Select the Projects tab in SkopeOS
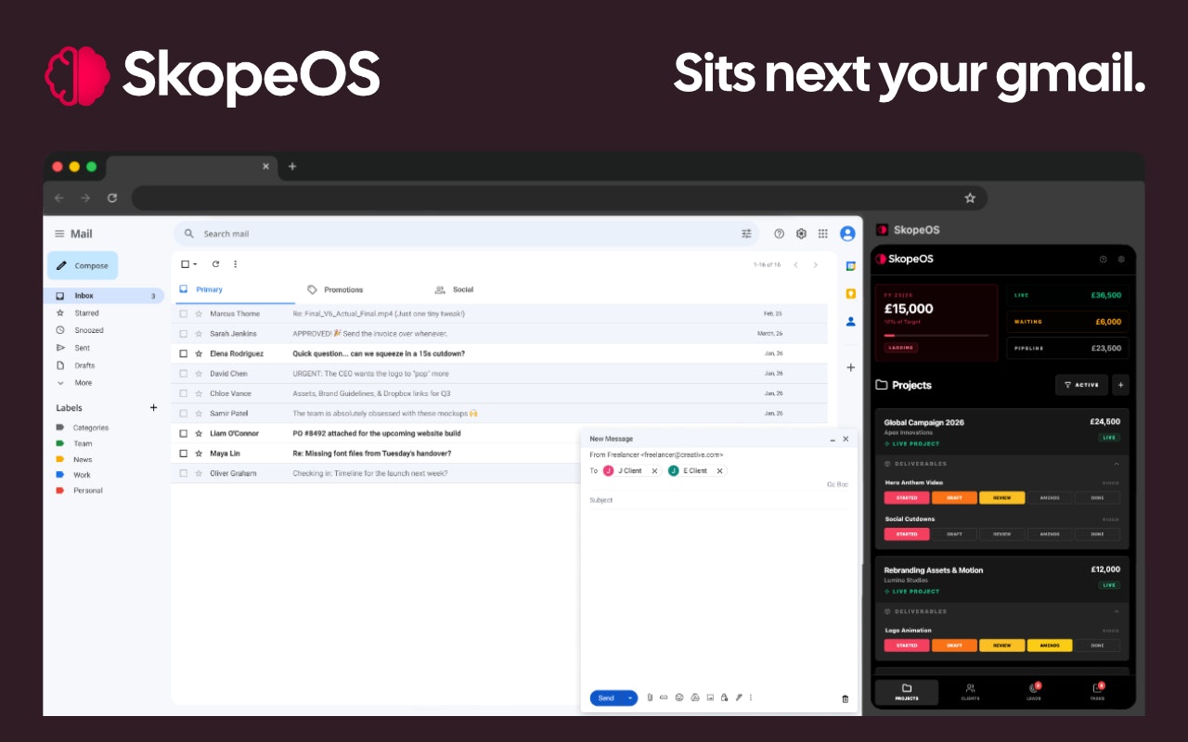Image resolution: width=1188 pixels, height=742 pixels. pyautogui.click(x=907, y=692)
